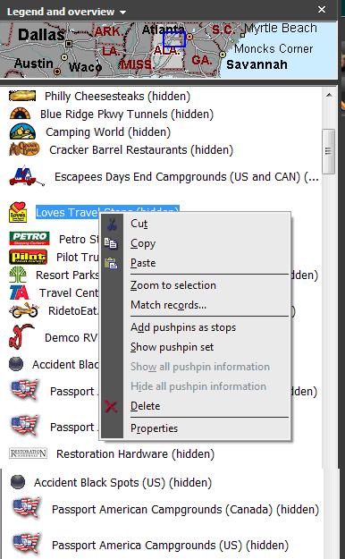Select the Camping World pushpin icon
This screenshot has width=345, height=559.
pos(23,131)
